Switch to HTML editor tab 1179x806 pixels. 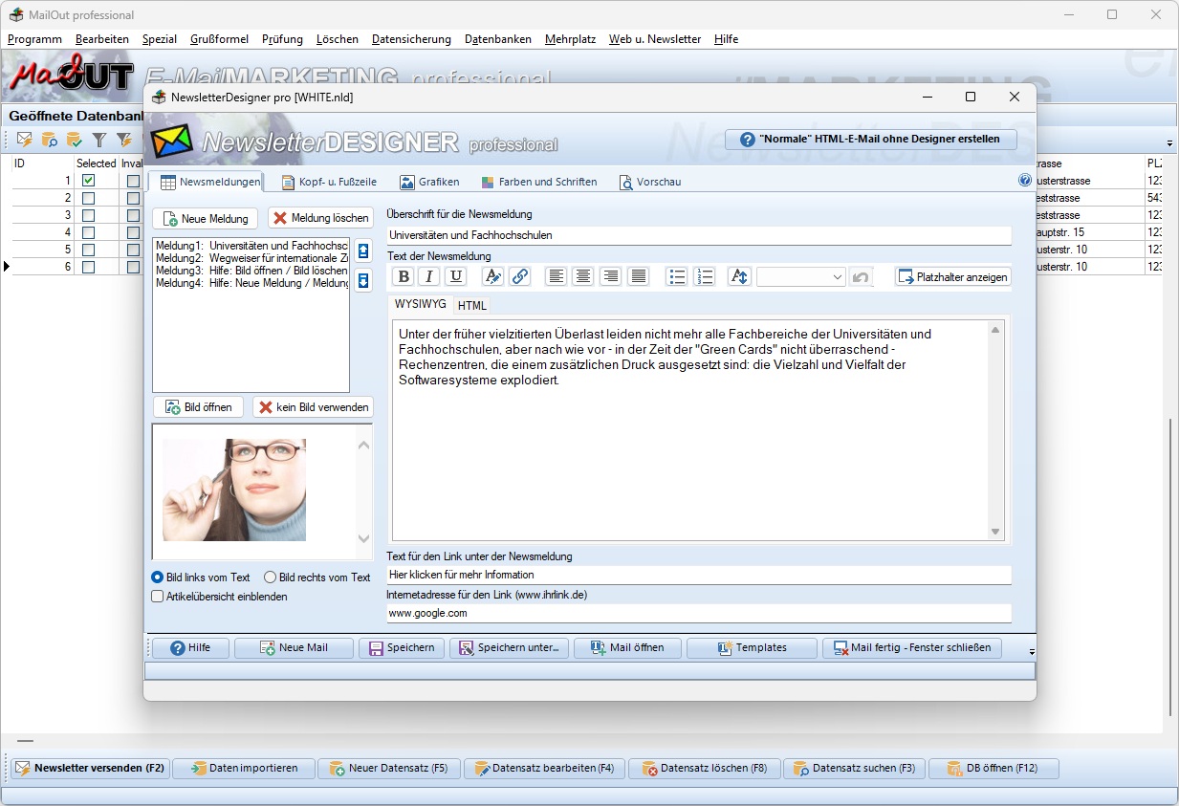pos(471,306)
